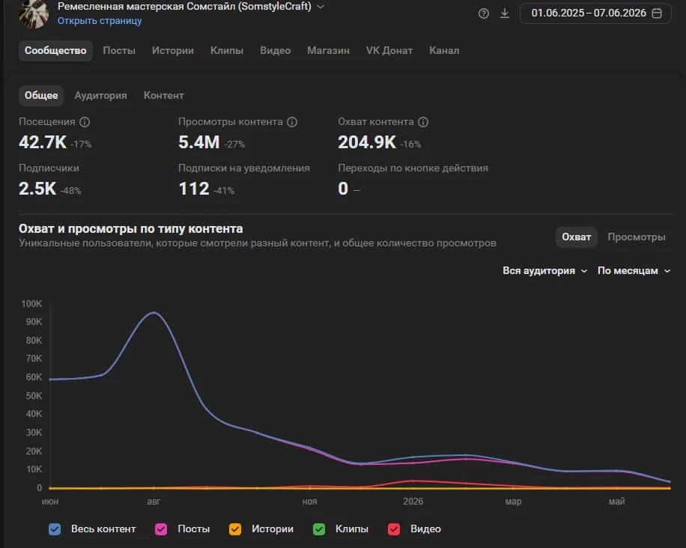
Task: Switch to the Видео tab
Action: coord(275,51)
